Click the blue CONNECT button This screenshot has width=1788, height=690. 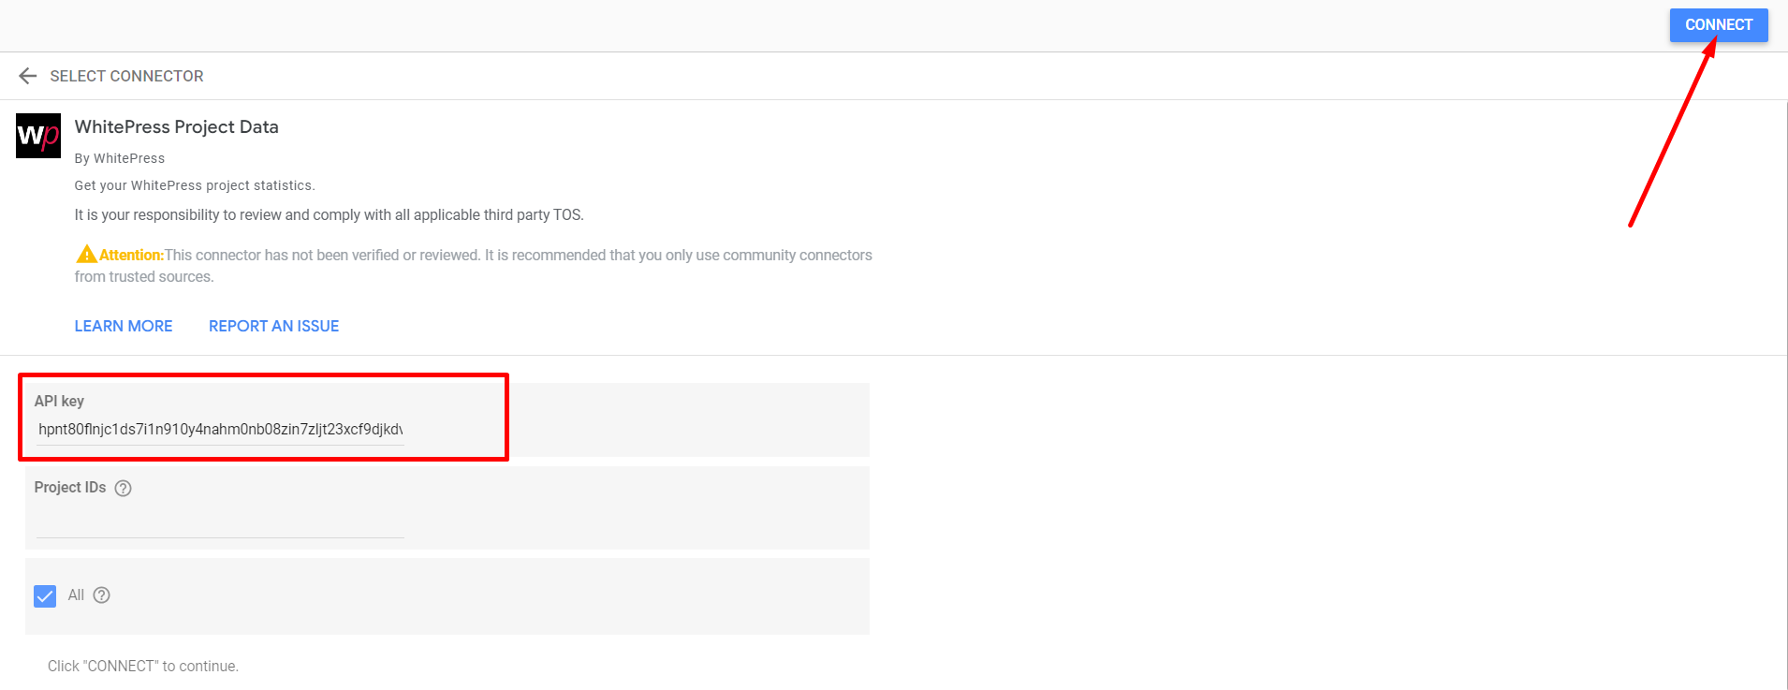coord(1719,25)
